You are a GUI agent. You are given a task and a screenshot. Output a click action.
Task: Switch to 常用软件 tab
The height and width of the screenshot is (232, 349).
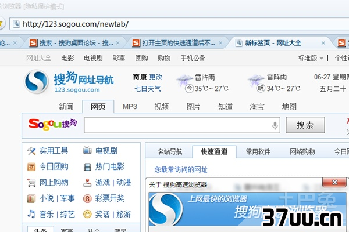pos(258,152)
